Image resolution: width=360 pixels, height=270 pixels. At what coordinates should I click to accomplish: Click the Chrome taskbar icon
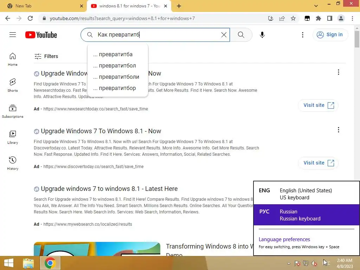click(x=50, y=263)
